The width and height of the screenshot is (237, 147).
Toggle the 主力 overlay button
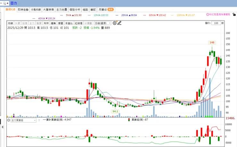coord(32,23)
